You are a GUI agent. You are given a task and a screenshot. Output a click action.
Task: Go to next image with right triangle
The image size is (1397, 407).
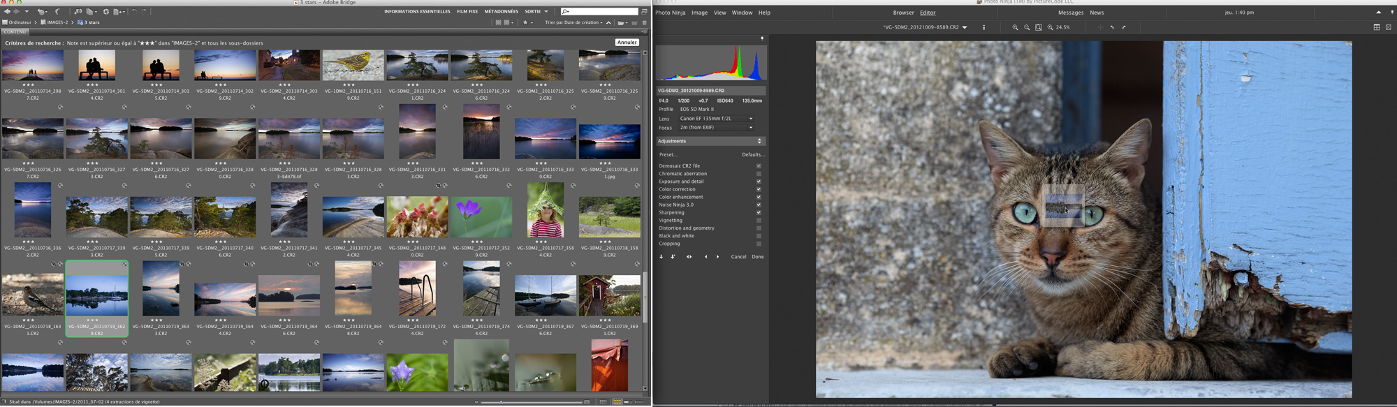click(717, 257)
